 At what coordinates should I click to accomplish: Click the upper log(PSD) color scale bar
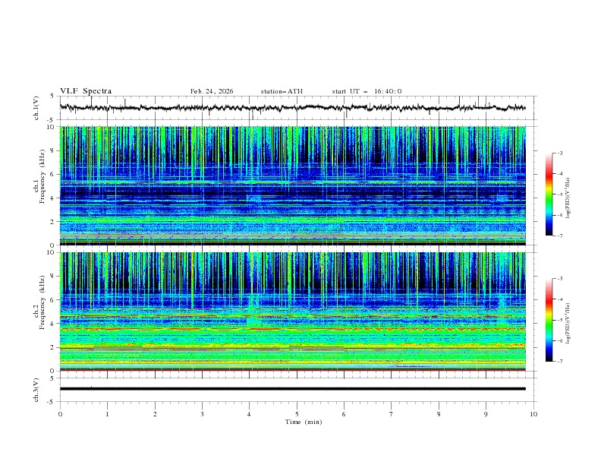(549, 195)
